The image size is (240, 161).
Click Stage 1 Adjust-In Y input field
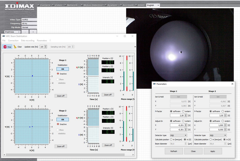177,130
